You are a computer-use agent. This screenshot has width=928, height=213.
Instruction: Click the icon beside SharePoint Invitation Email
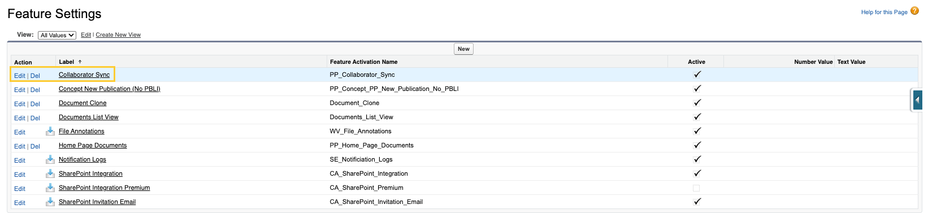tap(50, 202)
